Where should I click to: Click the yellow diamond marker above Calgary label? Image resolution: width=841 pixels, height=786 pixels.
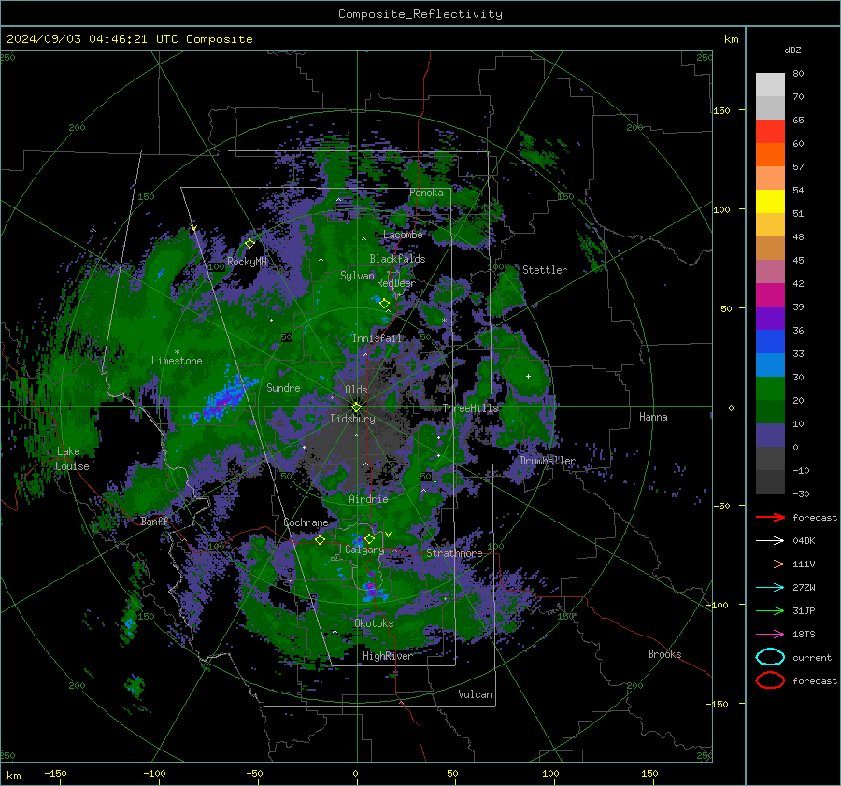coord(369,538)
